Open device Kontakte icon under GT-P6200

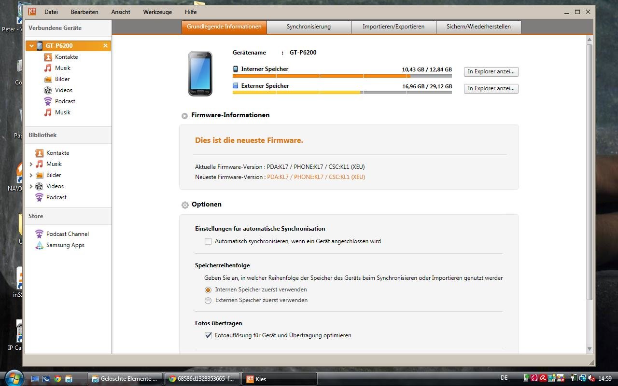coord(48,57)
